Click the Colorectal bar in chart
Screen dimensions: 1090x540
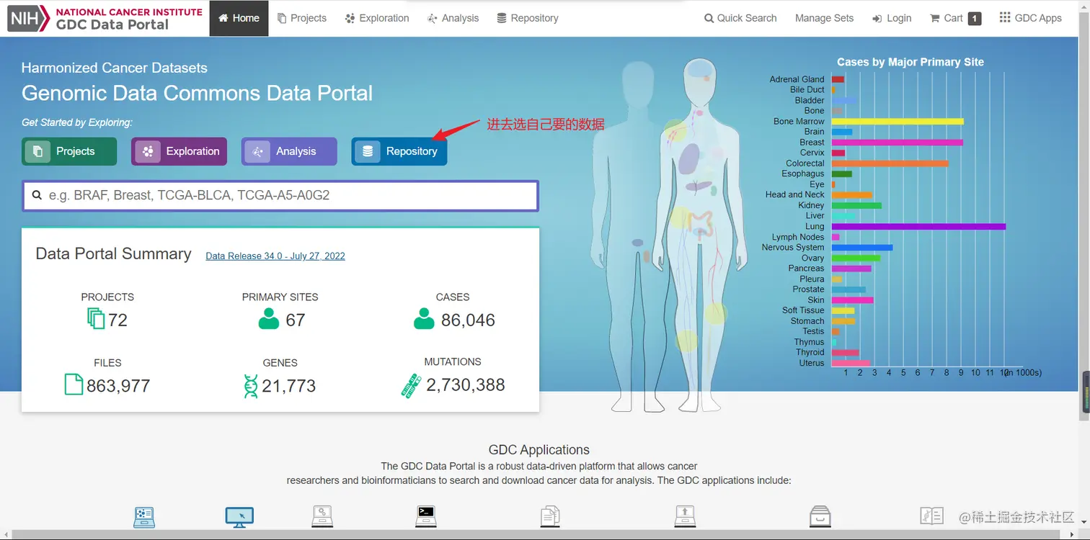pyautogui.click(x=890, y=163)
